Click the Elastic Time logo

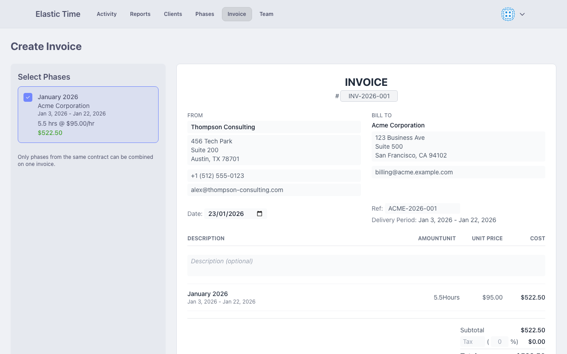(58, 14)
